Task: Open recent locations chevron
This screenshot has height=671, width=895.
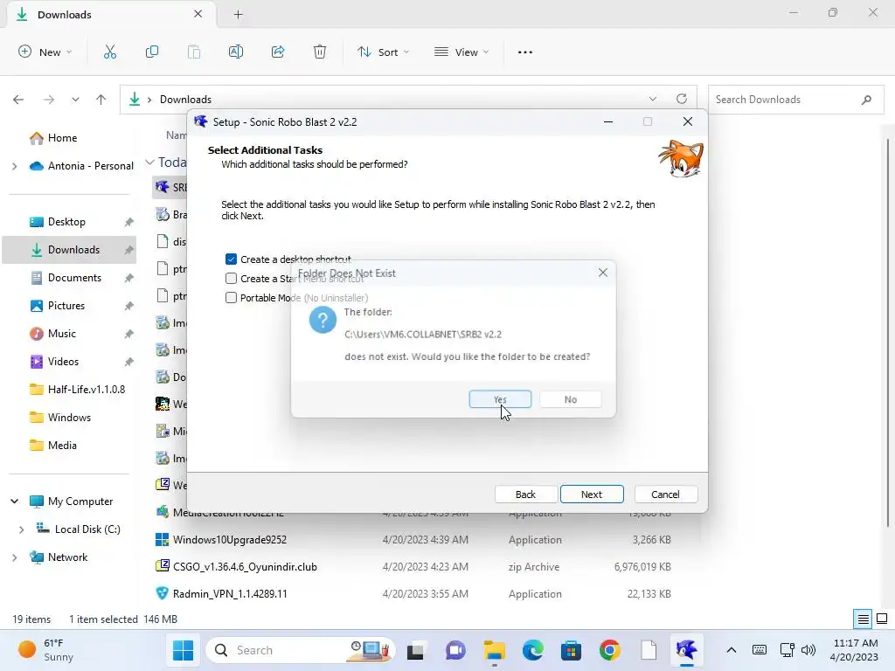Action: pyautogui.click(x=75, y=100)
